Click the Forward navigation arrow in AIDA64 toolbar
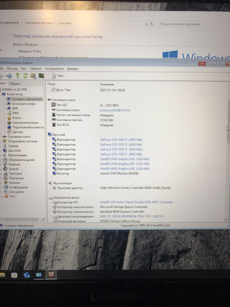Image resolution: width=230 pixels, height=307 pixels. point(9,76)
